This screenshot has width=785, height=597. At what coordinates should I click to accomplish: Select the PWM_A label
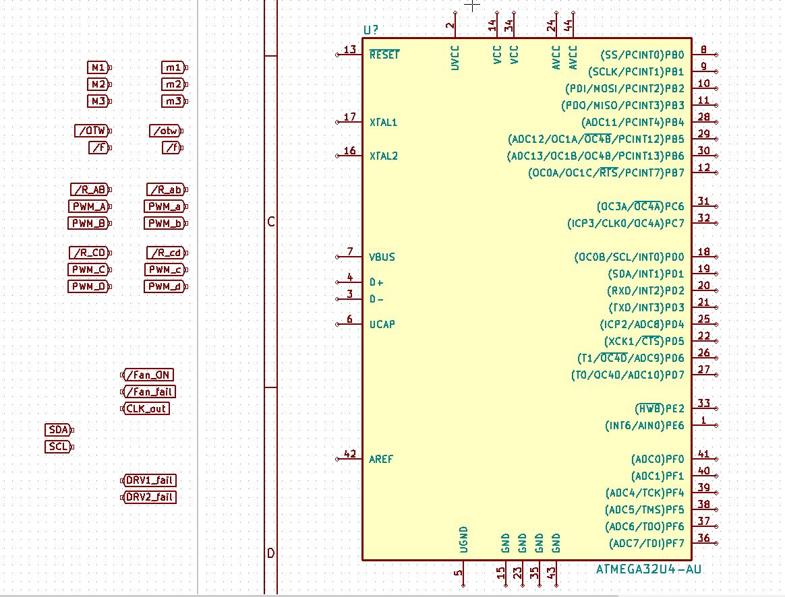pos(90,207)
